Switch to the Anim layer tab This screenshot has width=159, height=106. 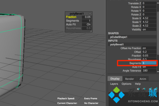click(143, 79)
